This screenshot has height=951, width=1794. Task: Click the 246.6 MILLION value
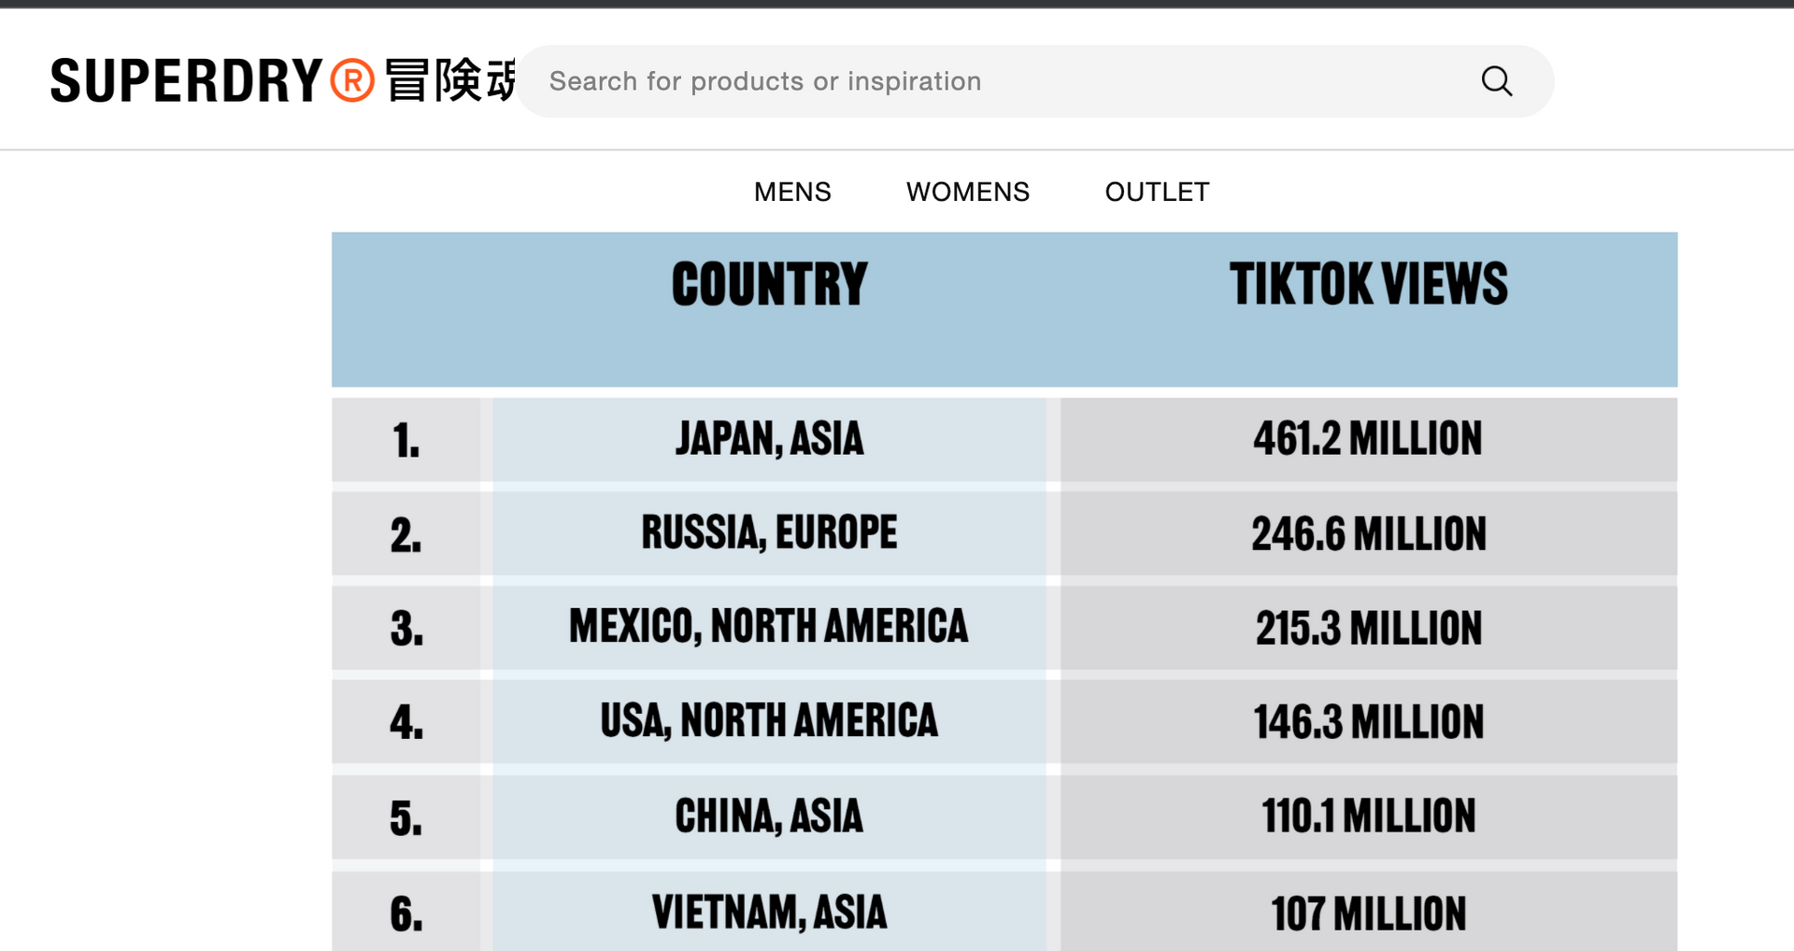pos(1369,534)
